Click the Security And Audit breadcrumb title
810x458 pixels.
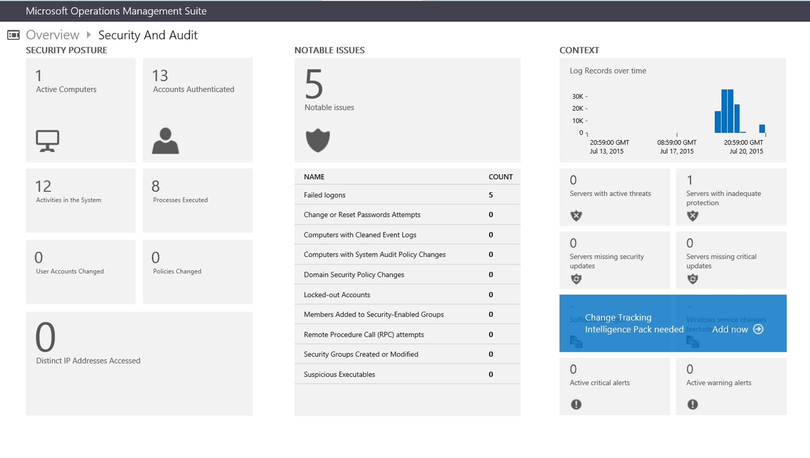[x=148, y=35]
